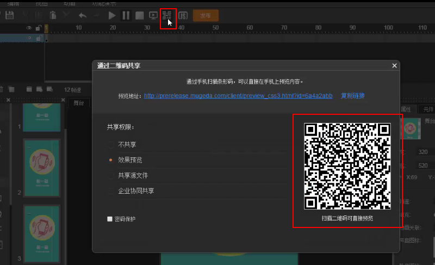Enable the 密码保护 checkbox
This screenshot has height=265, width=435.
coord(110,219)
